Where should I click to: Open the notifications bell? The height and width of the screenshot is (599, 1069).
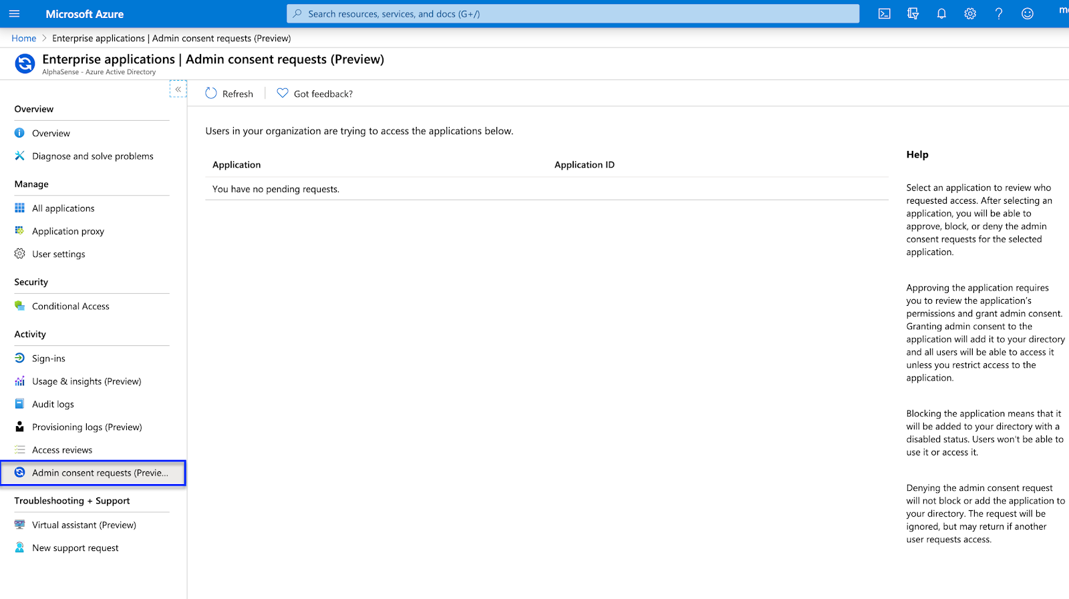pyautogui.click(x=941, y=13)
